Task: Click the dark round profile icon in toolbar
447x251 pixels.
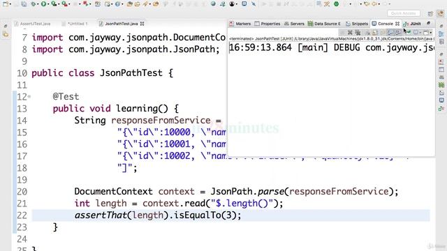Action: [232, 4]
